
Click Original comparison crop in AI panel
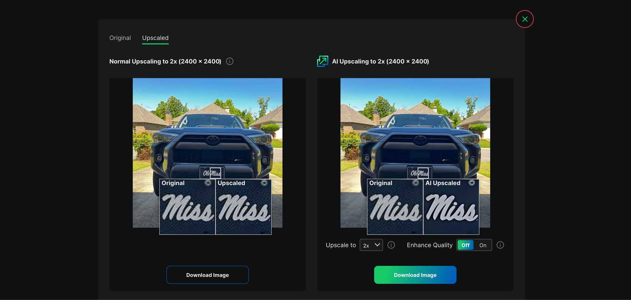click(x=395, y=207)
